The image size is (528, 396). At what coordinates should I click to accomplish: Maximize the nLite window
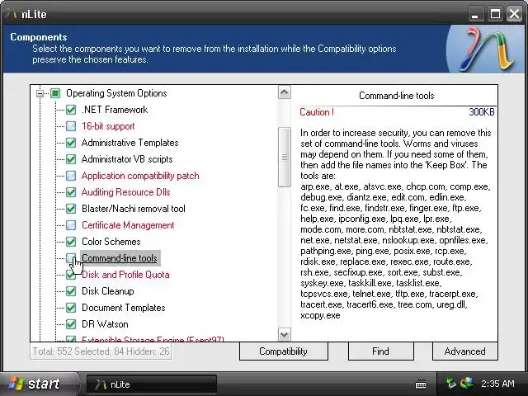(x=495, y=14)
